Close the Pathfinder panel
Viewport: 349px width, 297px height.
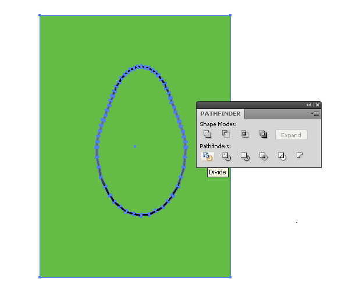click(x=318, y=105)
